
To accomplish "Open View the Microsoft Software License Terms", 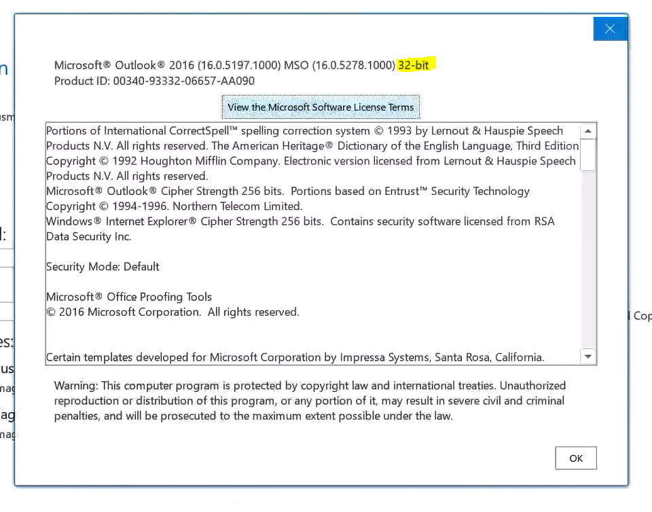I will [321, 107].
